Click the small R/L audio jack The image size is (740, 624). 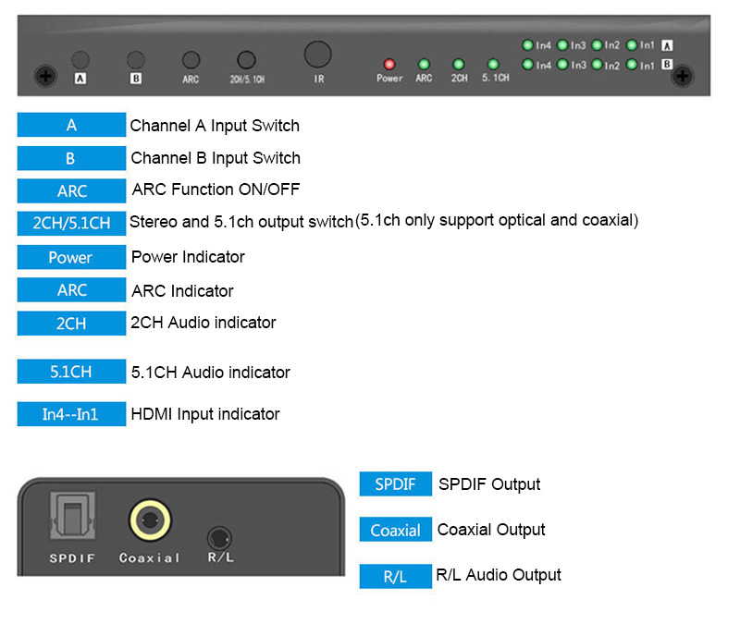[x=218, y=536]
